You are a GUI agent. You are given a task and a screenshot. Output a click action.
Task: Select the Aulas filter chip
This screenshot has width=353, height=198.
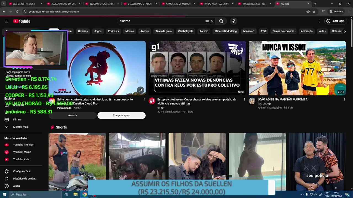(322, 31)
